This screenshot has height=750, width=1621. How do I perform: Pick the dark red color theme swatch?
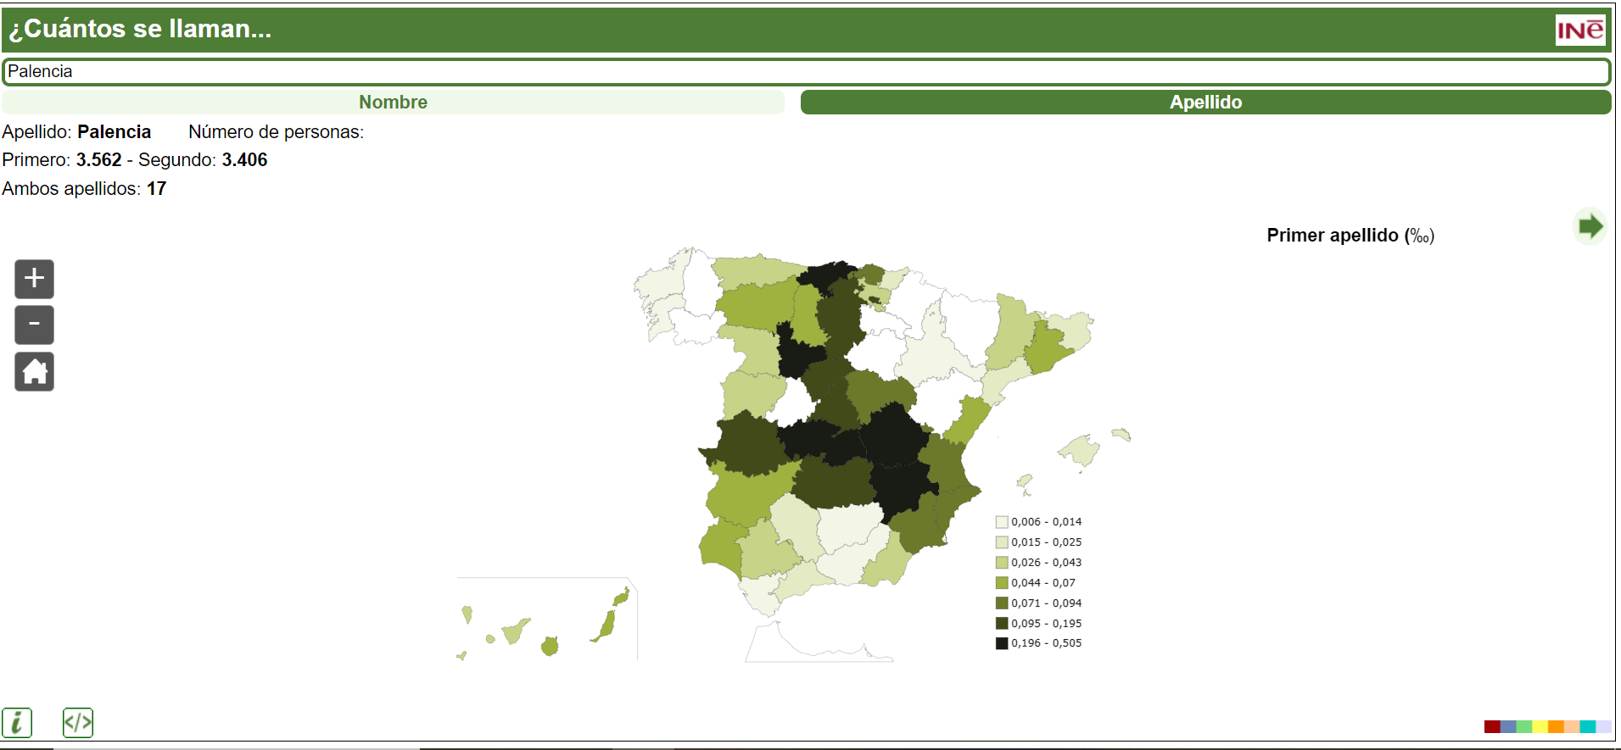coord(1492,726)
